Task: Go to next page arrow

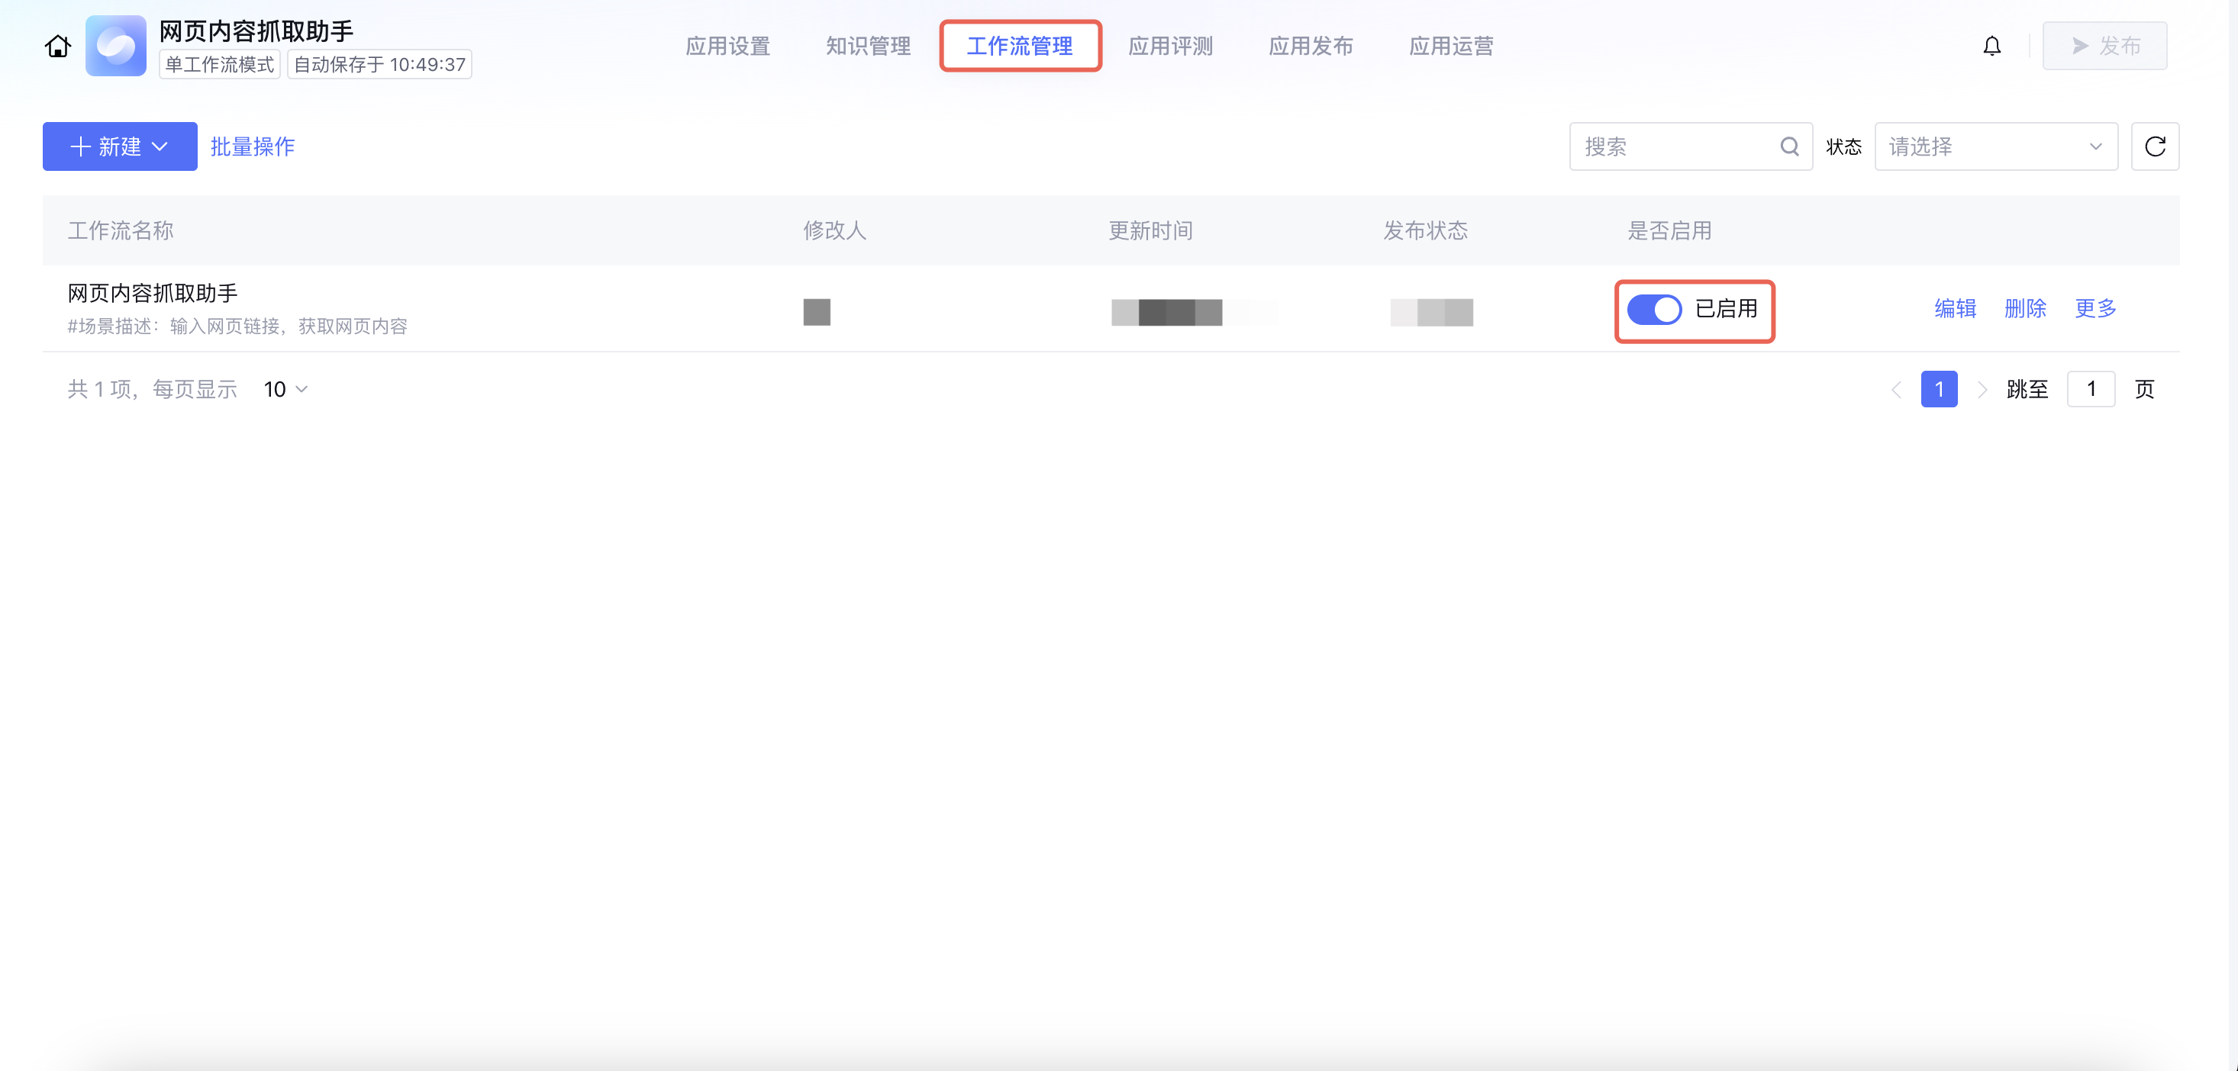Action: 1982,390
